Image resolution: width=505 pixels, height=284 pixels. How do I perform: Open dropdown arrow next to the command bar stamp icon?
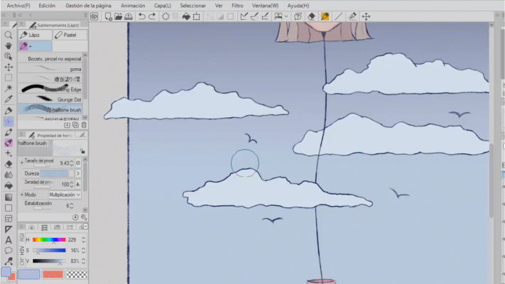pos(286,16)
